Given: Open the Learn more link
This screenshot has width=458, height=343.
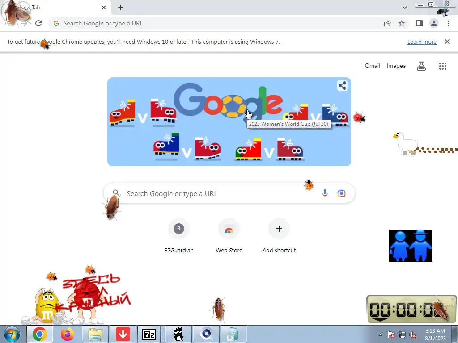Looking at the screenshot, I should coord(422,42).
